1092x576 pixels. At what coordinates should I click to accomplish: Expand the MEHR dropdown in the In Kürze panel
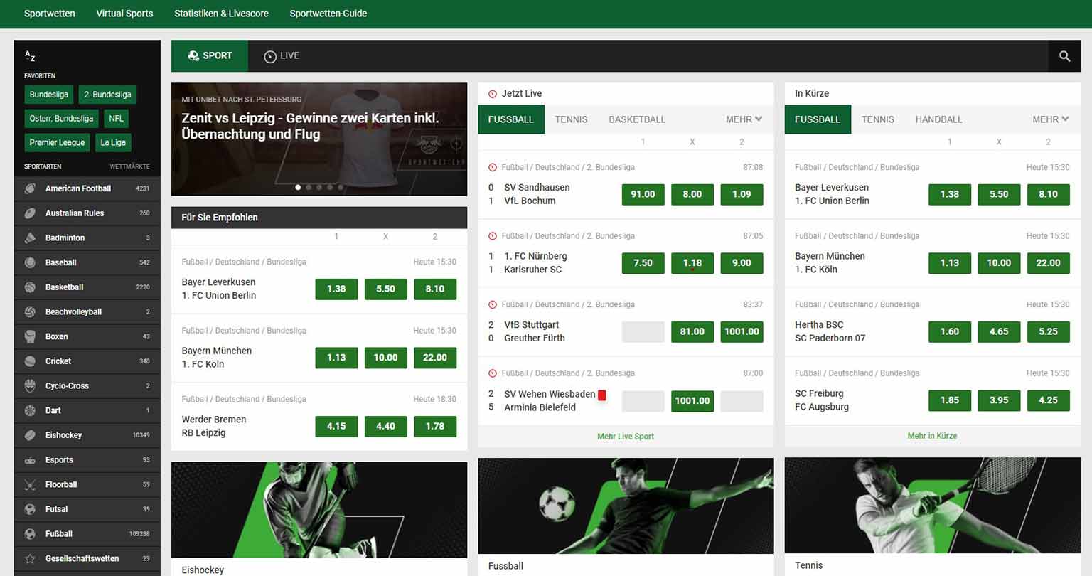pyautogui.click(x=1050, y=119)
